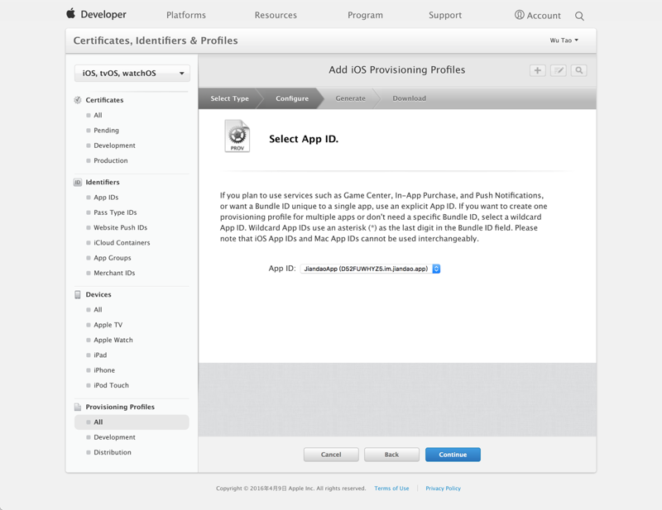Show Development certificates
The height and width of the screenshot is (510, 662).
[x=114, y=145]
